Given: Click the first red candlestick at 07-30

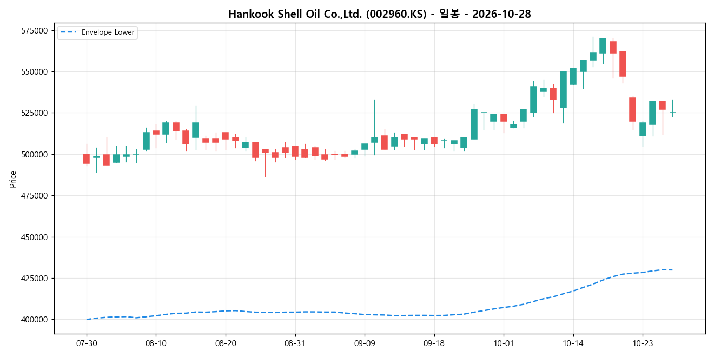Looking at the screenshot, I should pyautogui.click(x=87, y=158).
